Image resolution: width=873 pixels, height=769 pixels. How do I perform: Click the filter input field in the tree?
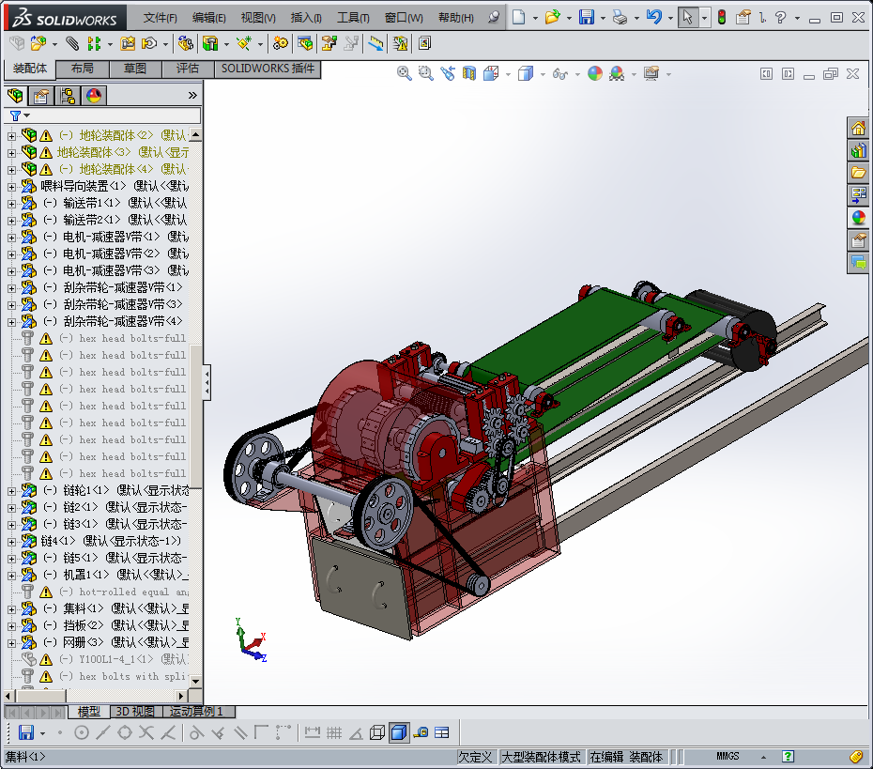tap(102, 115)
